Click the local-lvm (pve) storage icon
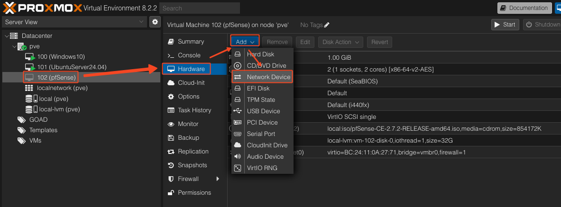The image size is (561, 207). (31, 109)
